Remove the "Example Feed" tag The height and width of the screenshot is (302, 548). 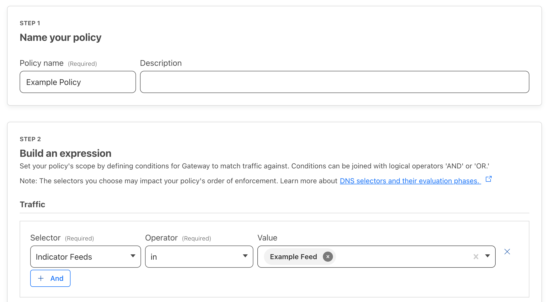pos(327,257)
